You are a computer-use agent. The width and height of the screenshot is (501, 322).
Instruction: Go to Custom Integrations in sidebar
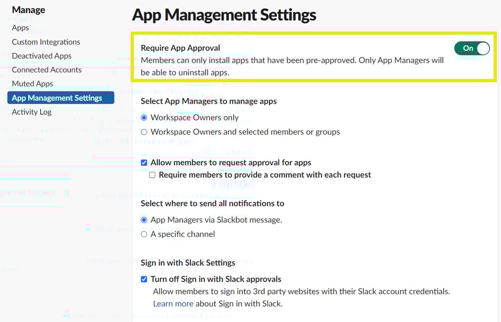tap(46, 42)
